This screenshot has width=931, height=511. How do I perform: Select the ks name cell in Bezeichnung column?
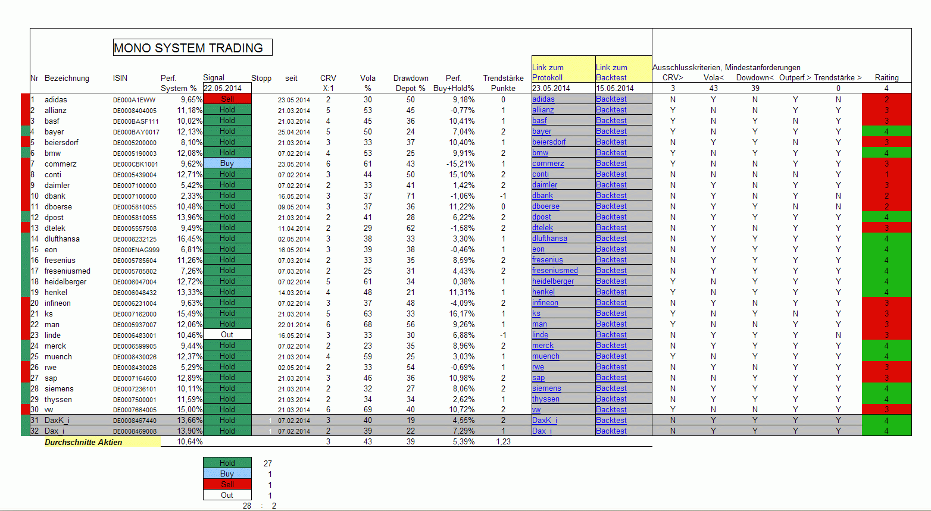coord(49,314)
